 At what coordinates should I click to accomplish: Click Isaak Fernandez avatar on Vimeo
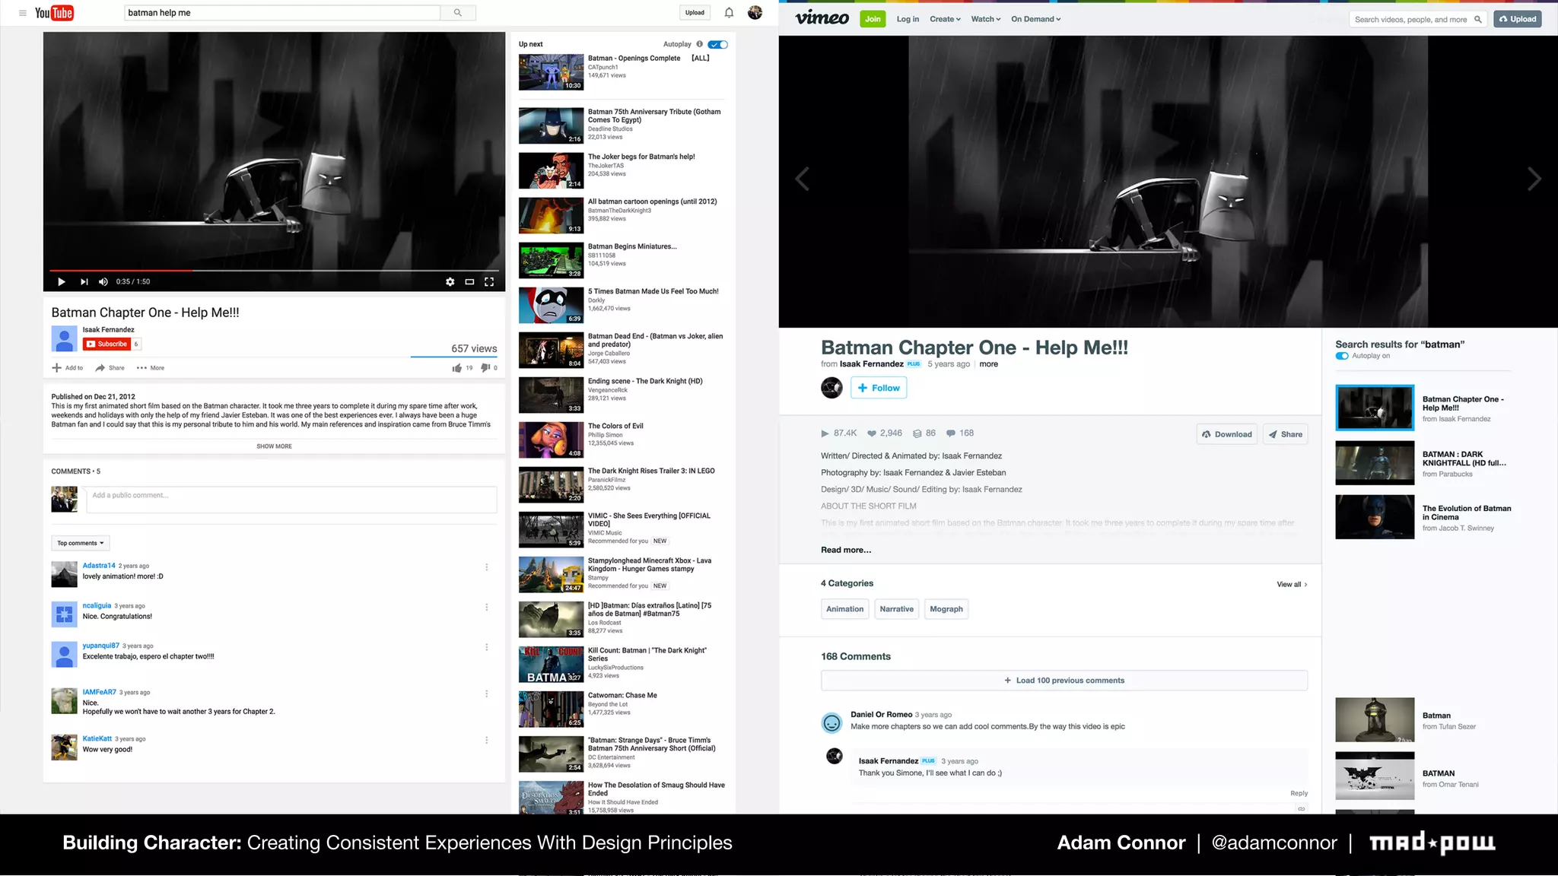[x=831, y=388]
